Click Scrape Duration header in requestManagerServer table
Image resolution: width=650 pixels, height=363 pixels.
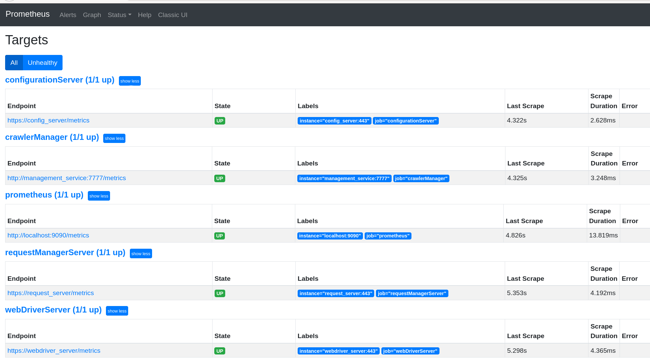click(x=604, y=274)
